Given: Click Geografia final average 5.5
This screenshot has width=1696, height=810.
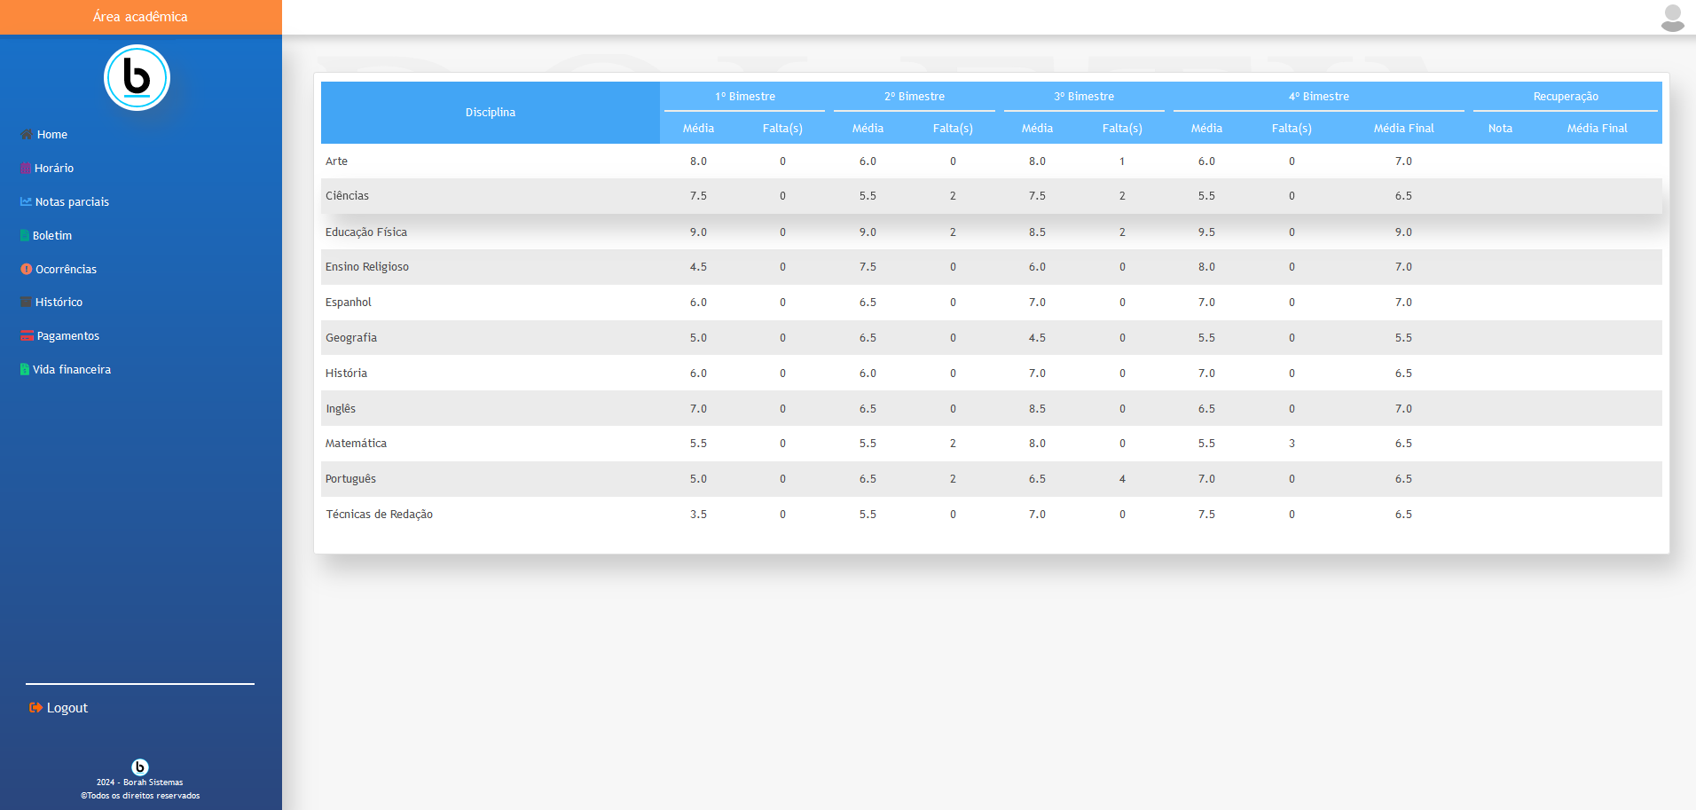Looking at the screenshot, I should coord(1403,338).
